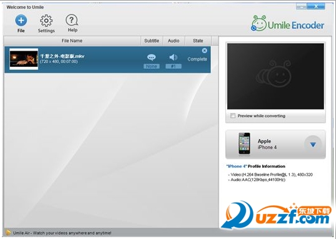Click the preview video panel
336x239 pixels.
coord(275,76)
